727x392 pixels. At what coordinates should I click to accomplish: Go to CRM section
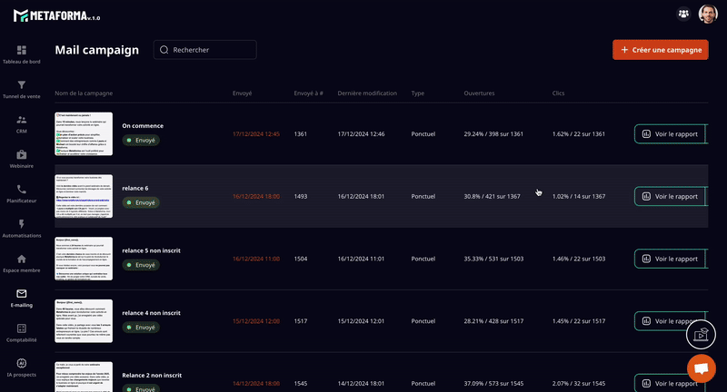22,122
